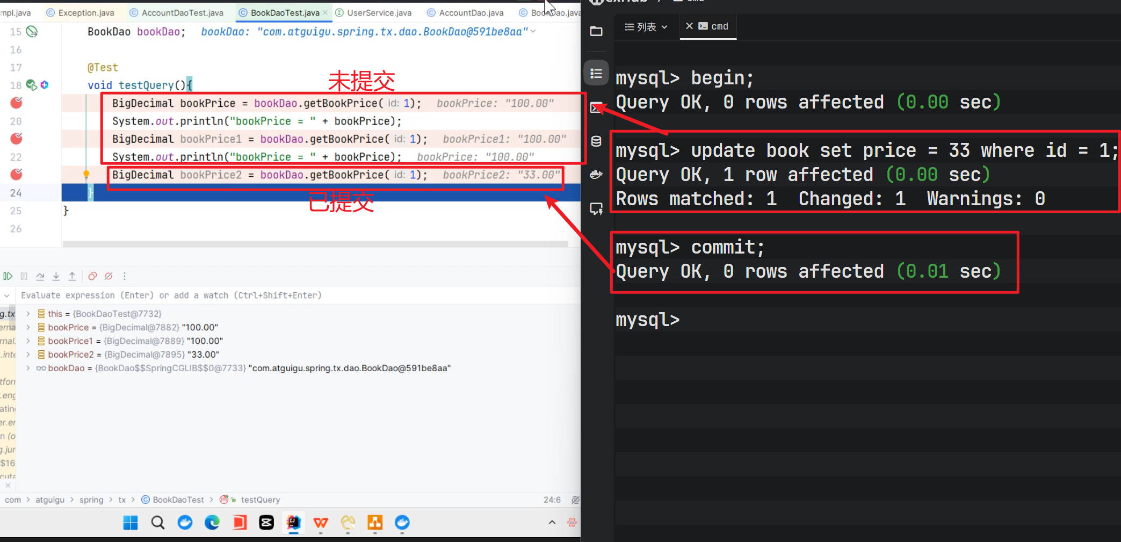
Task: Switch to the UserService.java editor tab
Action: click(373, 13)
